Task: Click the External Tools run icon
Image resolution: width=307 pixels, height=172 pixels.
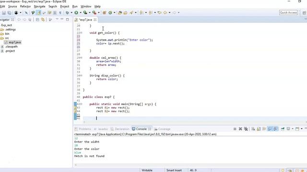Action: (x=94, y=13)
